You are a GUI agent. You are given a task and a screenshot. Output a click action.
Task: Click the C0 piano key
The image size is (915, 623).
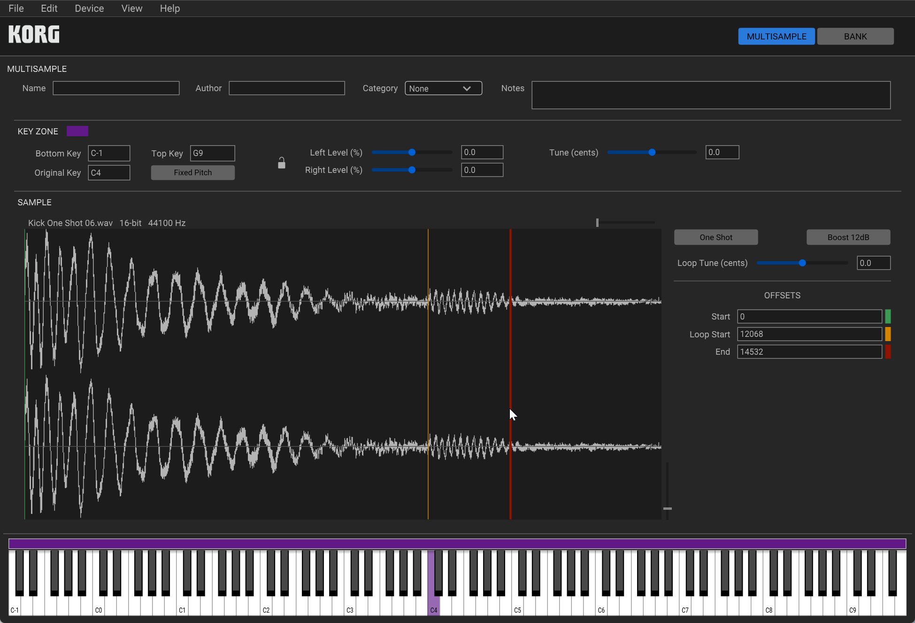tap(99, 606)
